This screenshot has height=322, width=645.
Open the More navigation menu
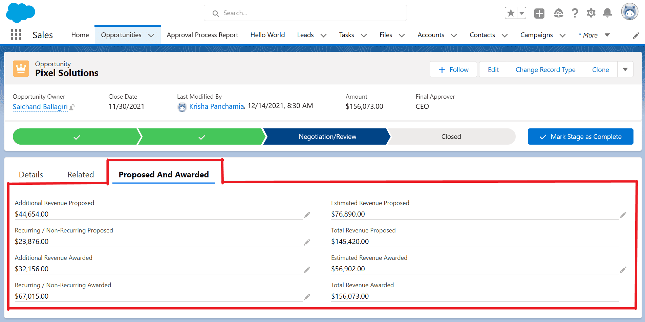click(x=594, y=35)
